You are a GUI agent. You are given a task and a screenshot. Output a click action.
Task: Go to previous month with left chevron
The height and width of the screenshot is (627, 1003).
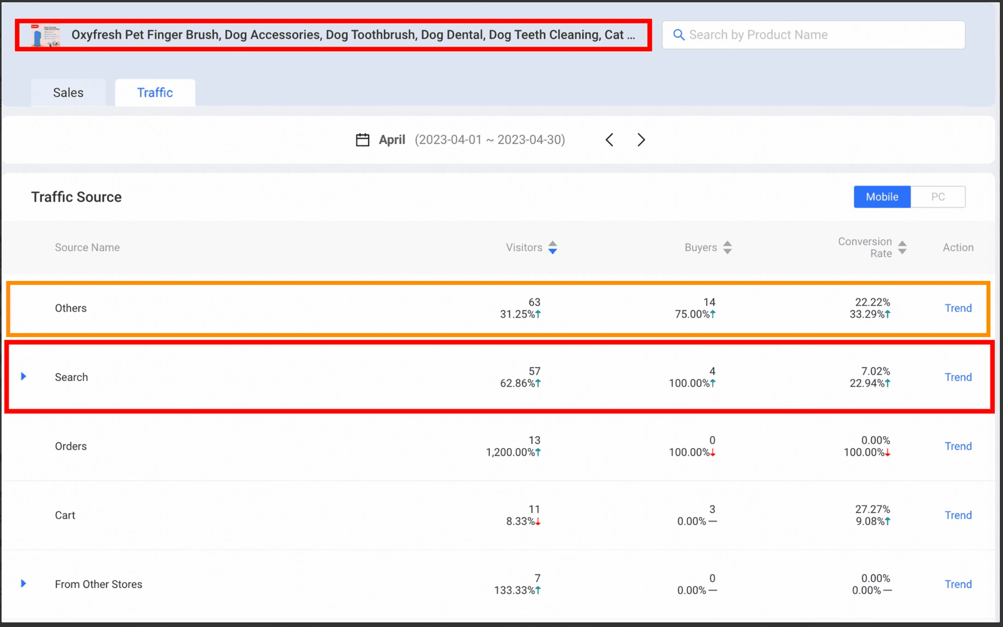pyautogui.click(x=609, y=140)
